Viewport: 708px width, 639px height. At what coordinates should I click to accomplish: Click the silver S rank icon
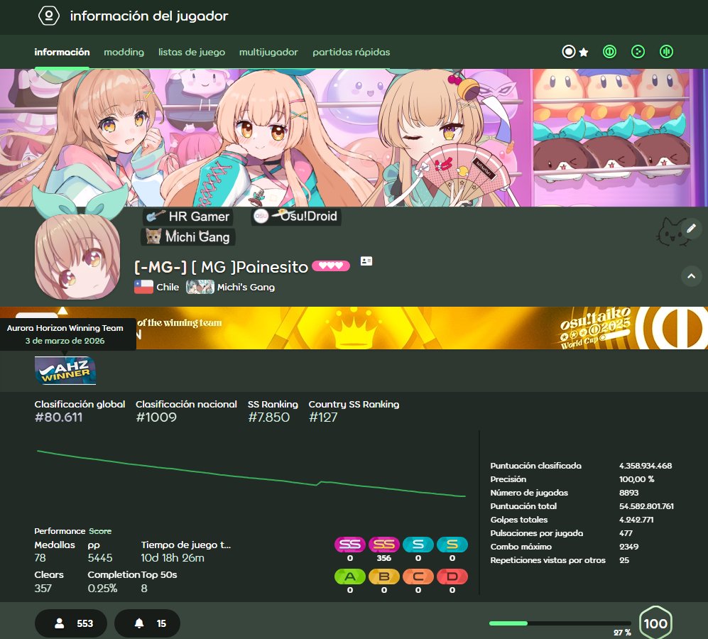point(418,545)
